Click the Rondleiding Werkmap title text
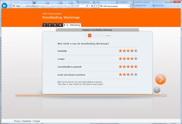 coord(61,17)
